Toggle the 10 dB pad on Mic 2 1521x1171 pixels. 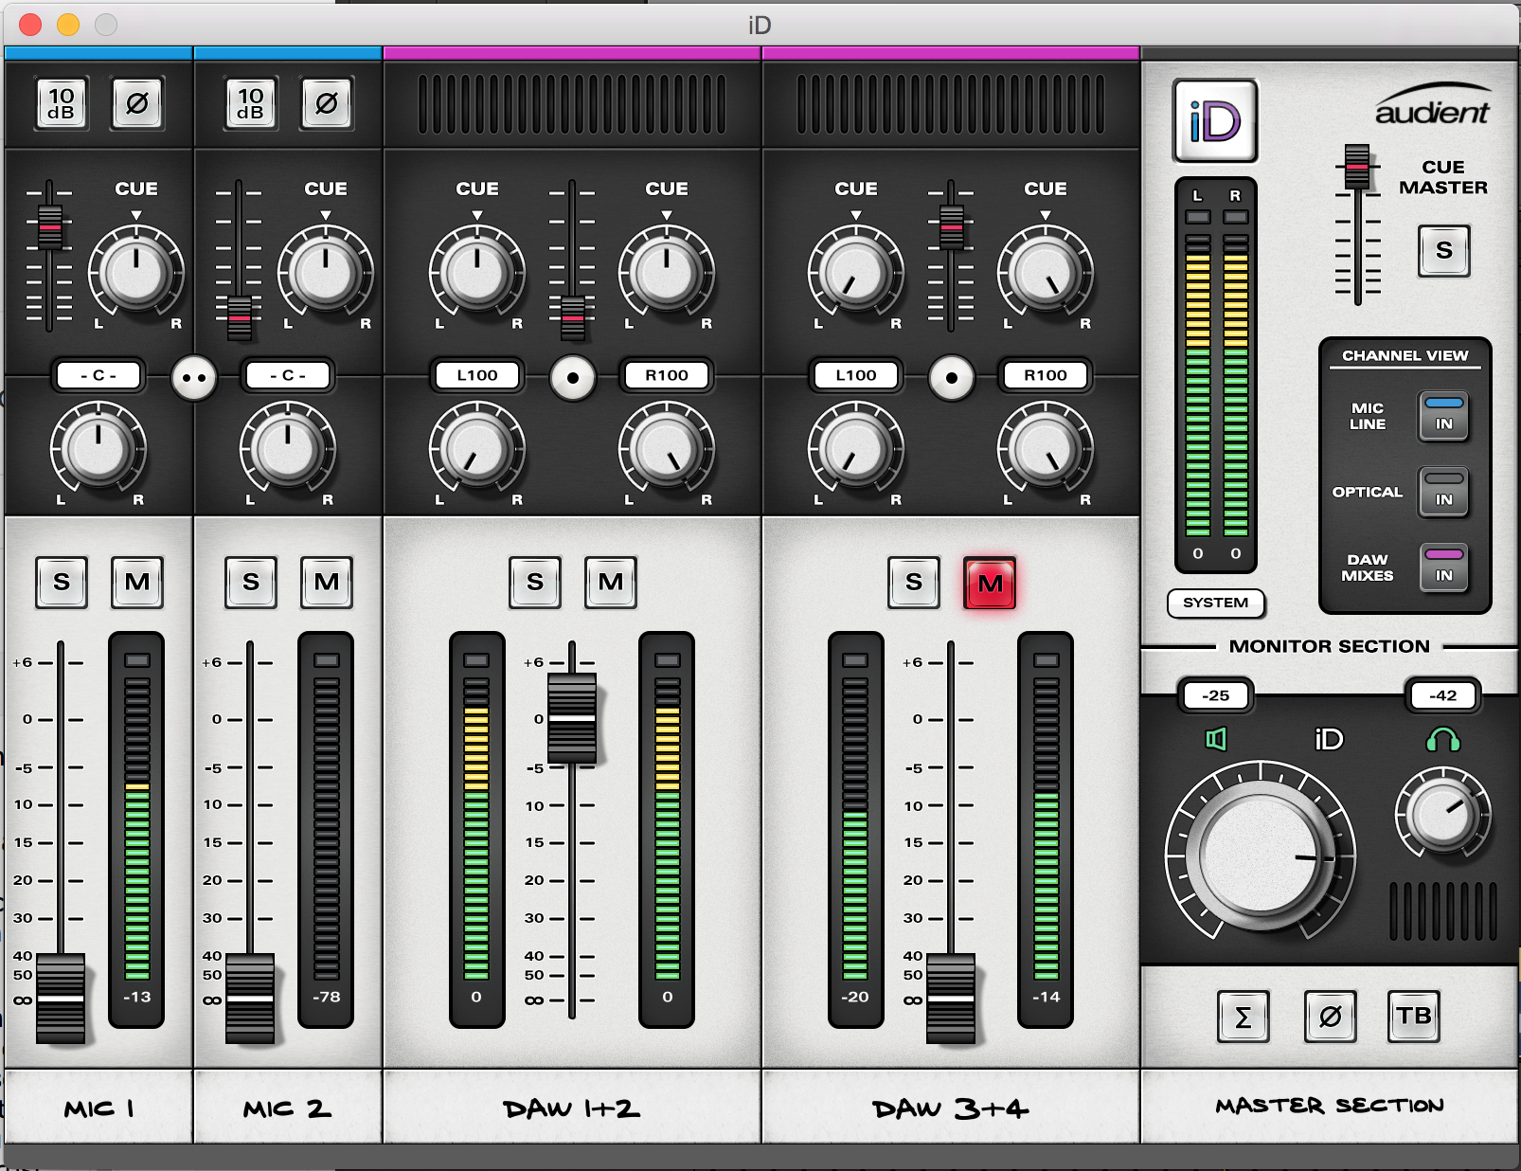(x=251, y=103)
